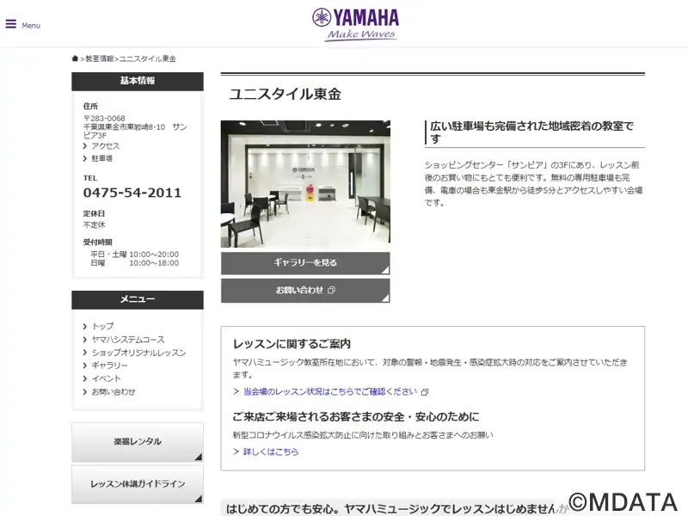Select トップ in sidebar menu

[102, 326]
